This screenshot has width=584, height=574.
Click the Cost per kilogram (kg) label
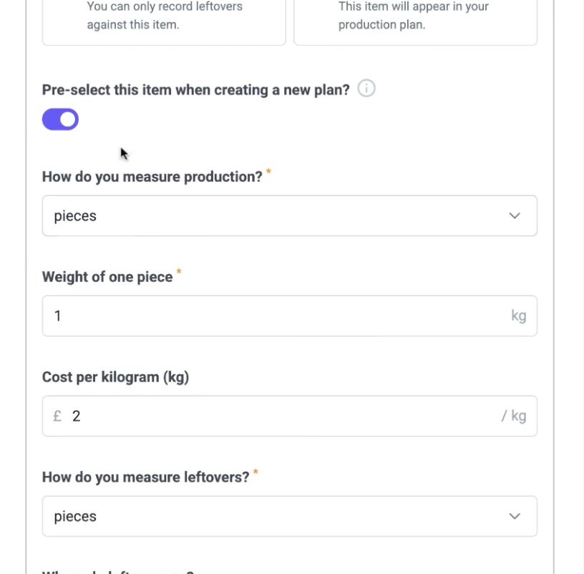[115, 377]
